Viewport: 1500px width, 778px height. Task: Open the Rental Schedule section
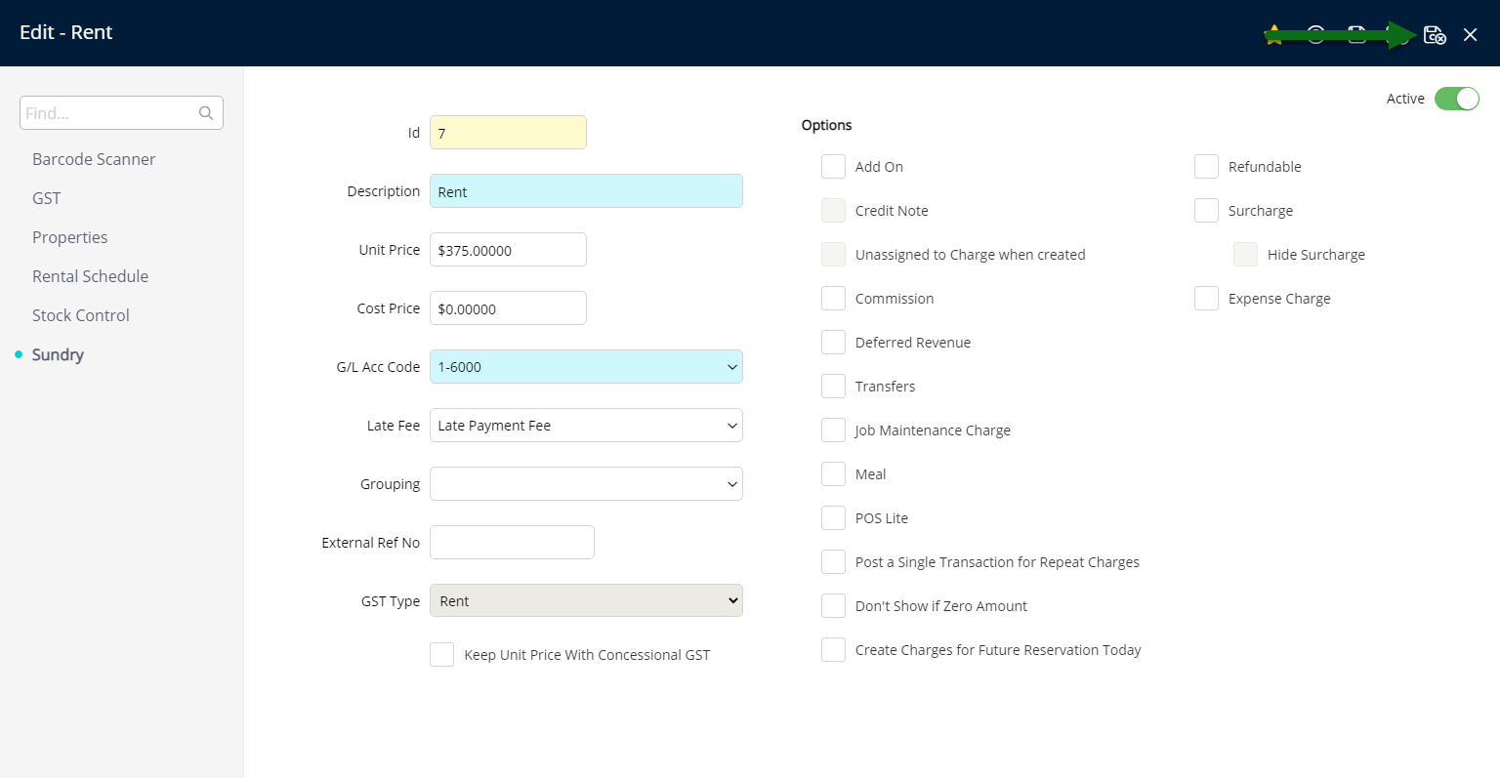coord(91,276)
